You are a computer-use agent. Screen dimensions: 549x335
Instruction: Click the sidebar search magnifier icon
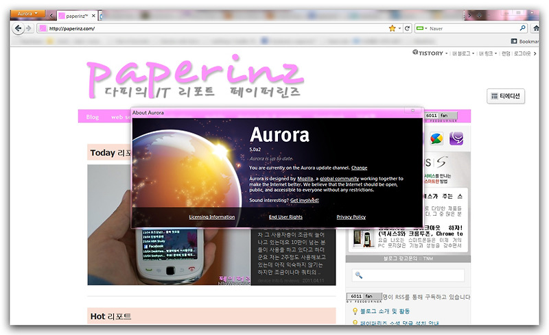tap(358, 275)
